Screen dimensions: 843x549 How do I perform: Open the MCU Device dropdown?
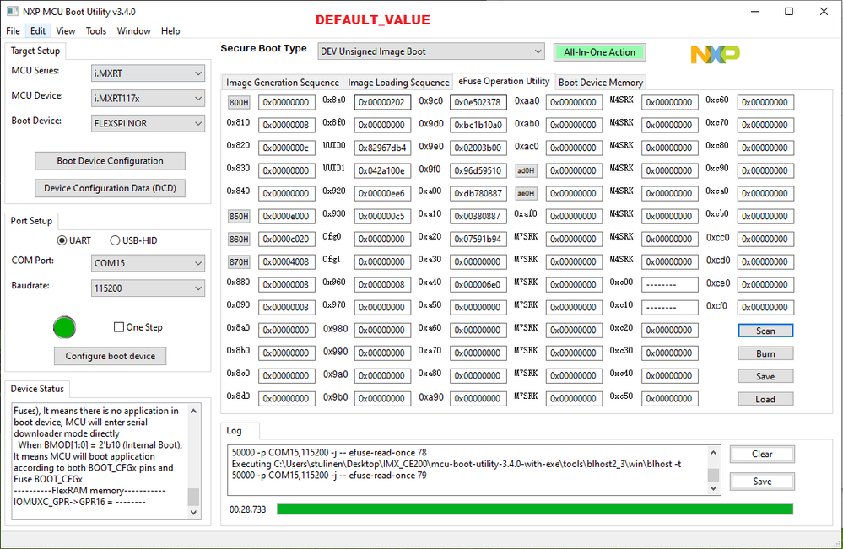(x=148, y=99)
